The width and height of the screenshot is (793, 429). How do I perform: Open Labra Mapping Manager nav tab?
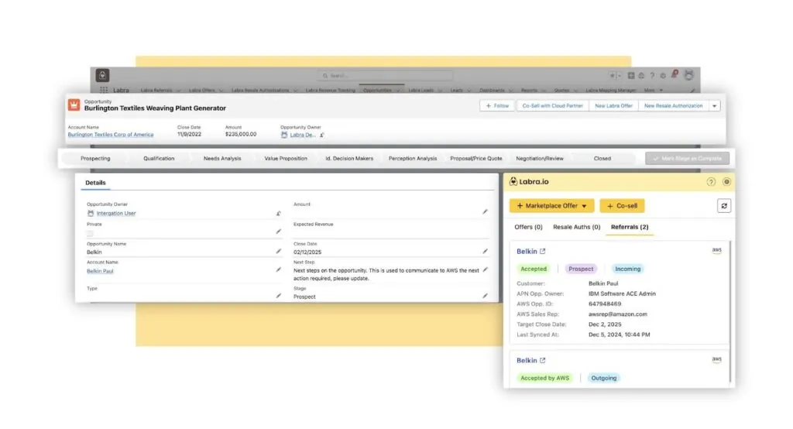[x=610, y=91]
